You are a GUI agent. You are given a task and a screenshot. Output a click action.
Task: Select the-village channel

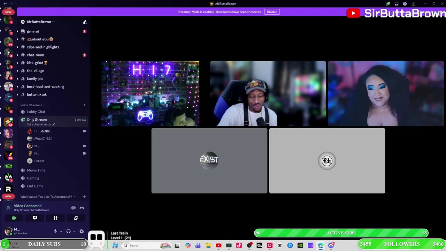(x=35, y=71)
